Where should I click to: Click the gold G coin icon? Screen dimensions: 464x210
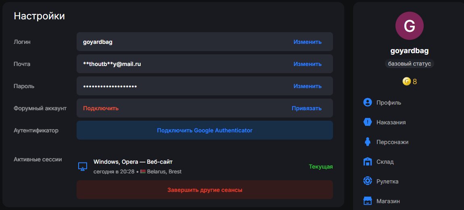(407, 81)
